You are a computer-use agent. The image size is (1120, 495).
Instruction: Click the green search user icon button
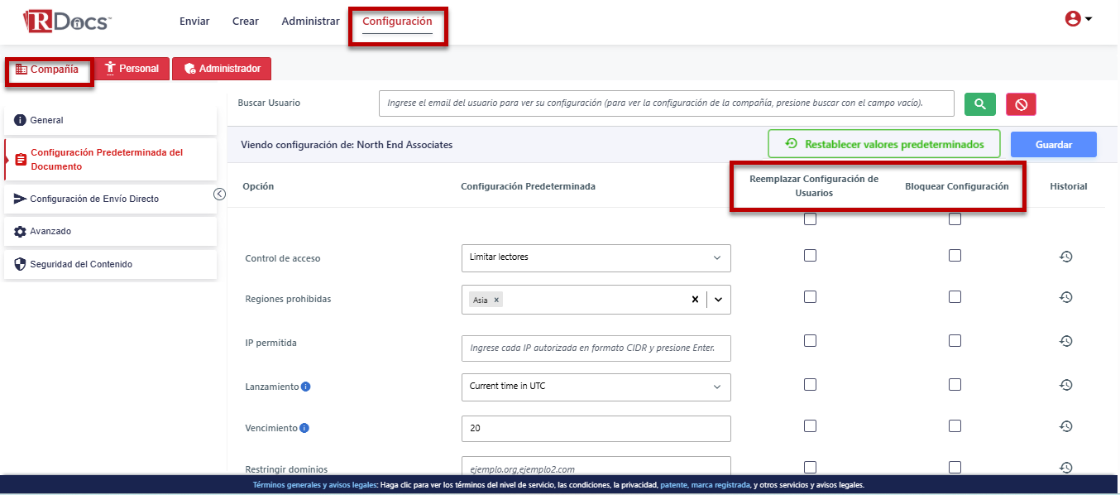(980, 104)
